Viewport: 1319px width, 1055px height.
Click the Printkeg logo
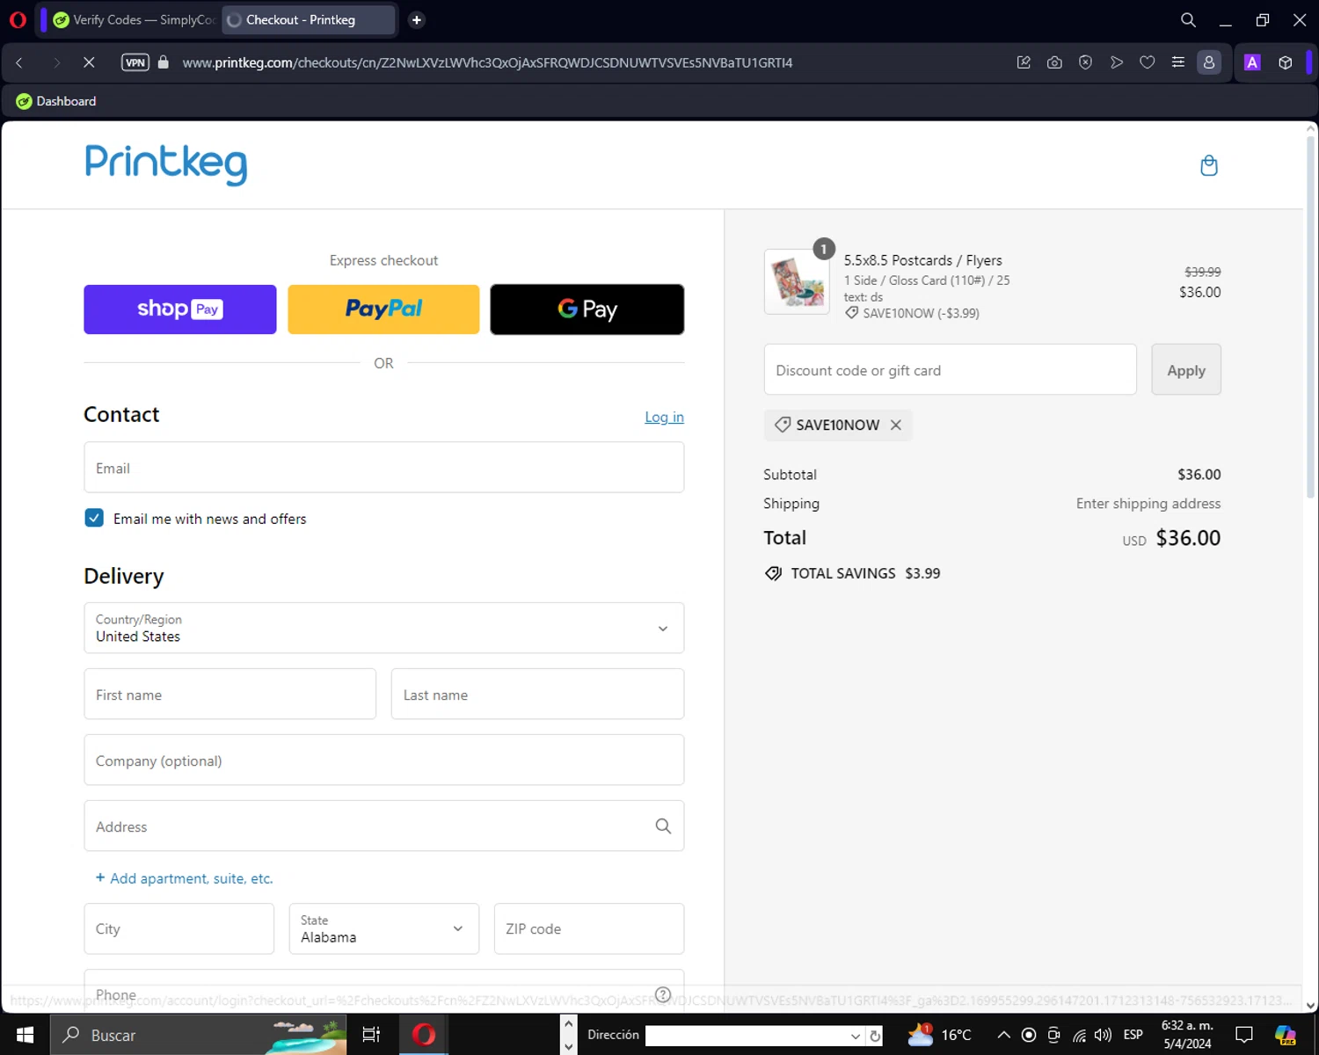click(x=166, y=164)
